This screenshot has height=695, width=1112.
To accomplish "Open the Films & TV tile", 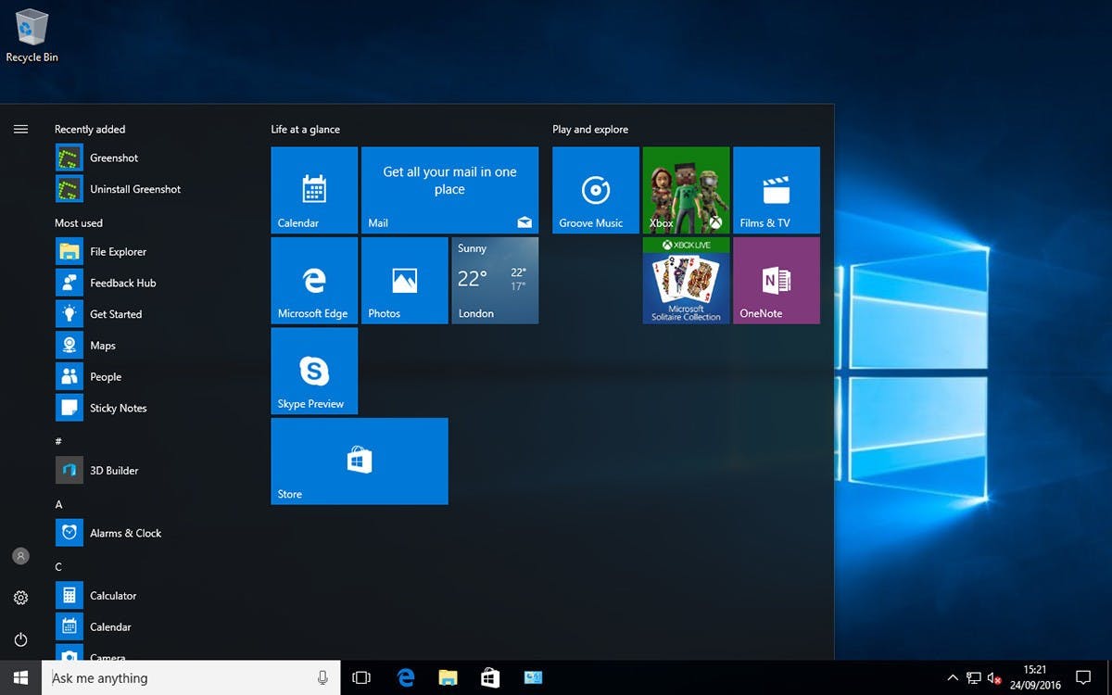I will pos(776,189).
